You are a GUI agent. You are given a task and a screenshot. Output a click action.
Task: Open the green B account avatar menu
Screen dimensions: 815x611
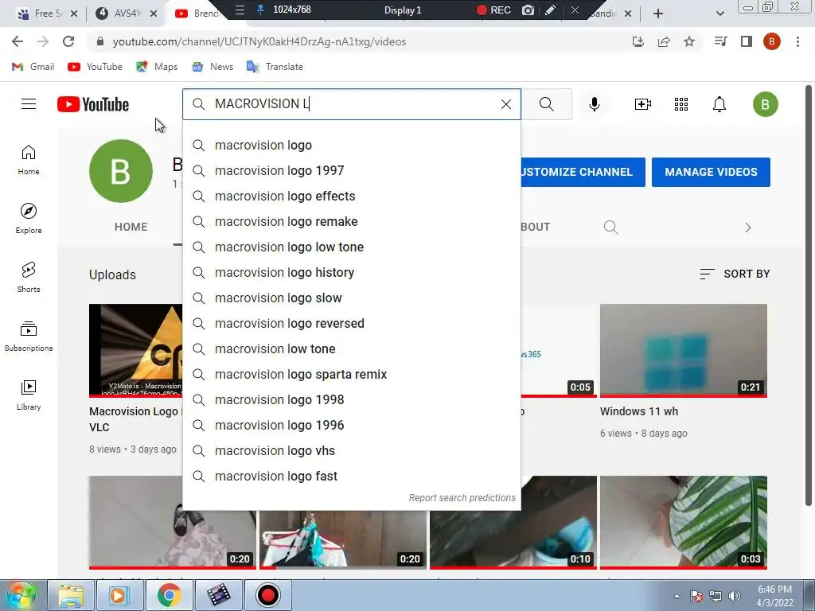[765, 104]
